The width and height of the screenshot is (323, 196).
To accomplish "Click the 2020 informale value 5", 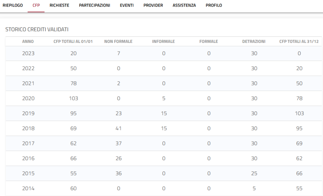I will tap(164, 98).
